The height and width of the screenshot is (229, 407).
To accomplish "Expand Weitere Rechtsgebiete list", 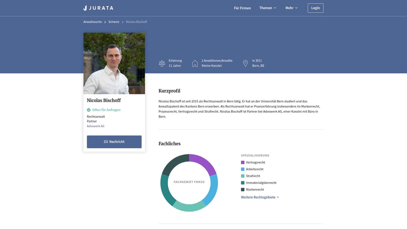I will click(x=260, y=197).
